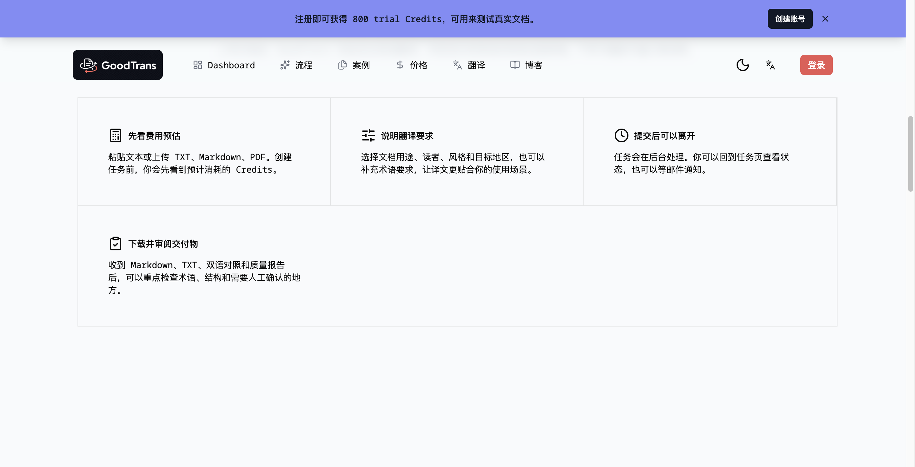Image resolution: width=915 pixels, height=467 pixels.
Task: Click the description starting 收到 Markdown
Action: coord(204,278)
